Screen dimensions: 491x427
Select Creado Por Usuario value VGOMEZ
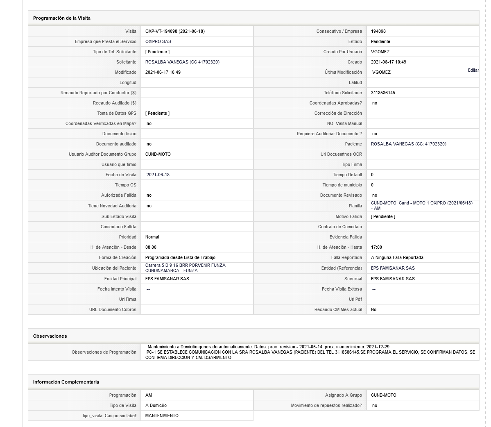point(380,52)
